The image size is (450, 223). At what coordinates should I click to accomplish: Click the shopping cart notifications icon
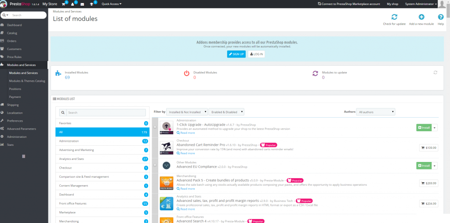coord(63,4)
